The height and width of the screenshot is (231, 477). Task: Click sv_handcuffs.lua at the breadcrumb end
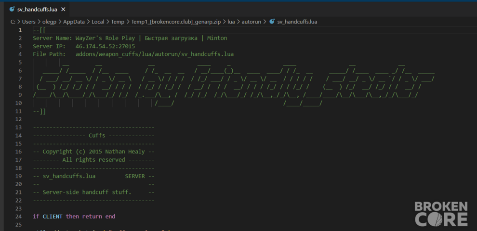(x=297, y=22)
